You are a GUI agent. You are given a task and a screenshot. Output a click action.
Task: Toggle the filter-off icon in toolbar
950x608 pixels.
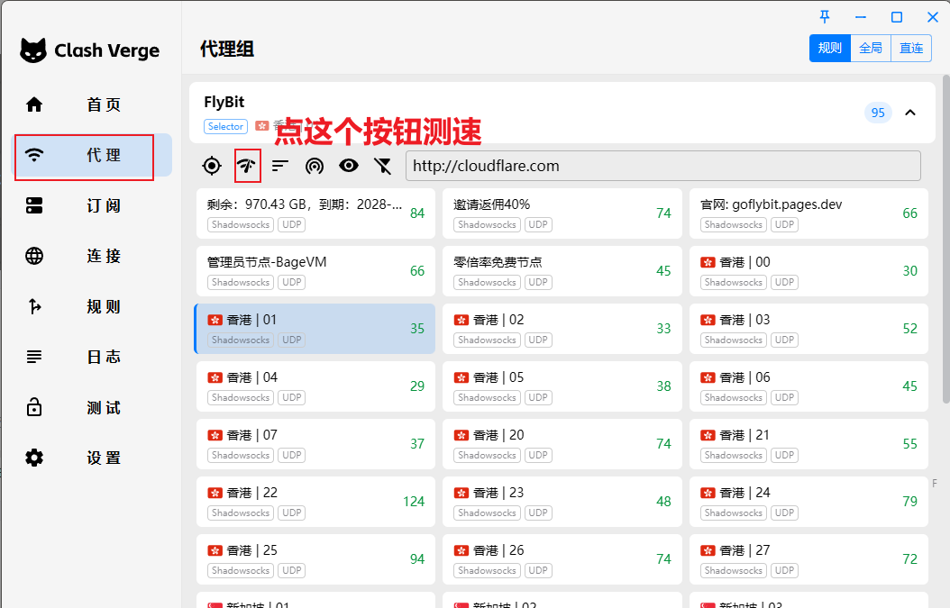pos(383,166)
